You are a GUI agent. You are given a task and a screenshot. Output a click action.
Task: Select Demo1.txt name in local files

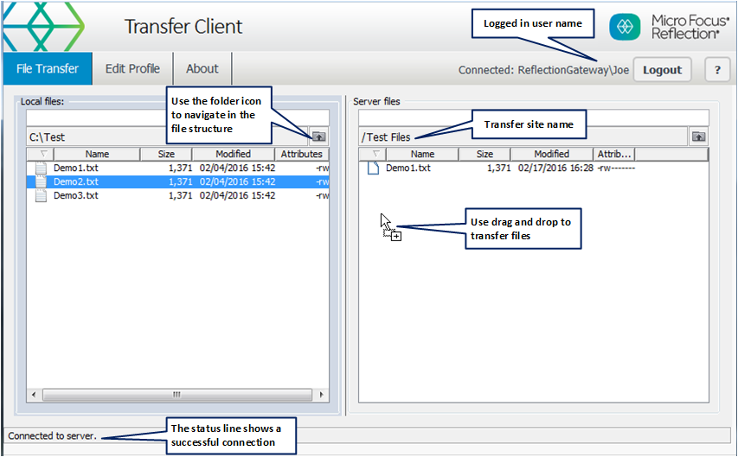76,168
